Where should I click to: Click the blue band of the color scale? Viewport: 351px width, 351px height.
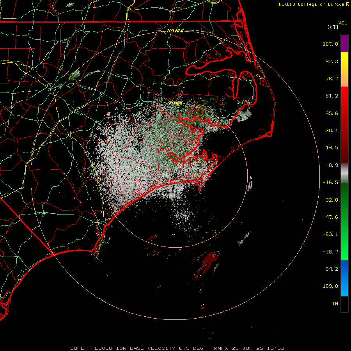tap(344, 278)
